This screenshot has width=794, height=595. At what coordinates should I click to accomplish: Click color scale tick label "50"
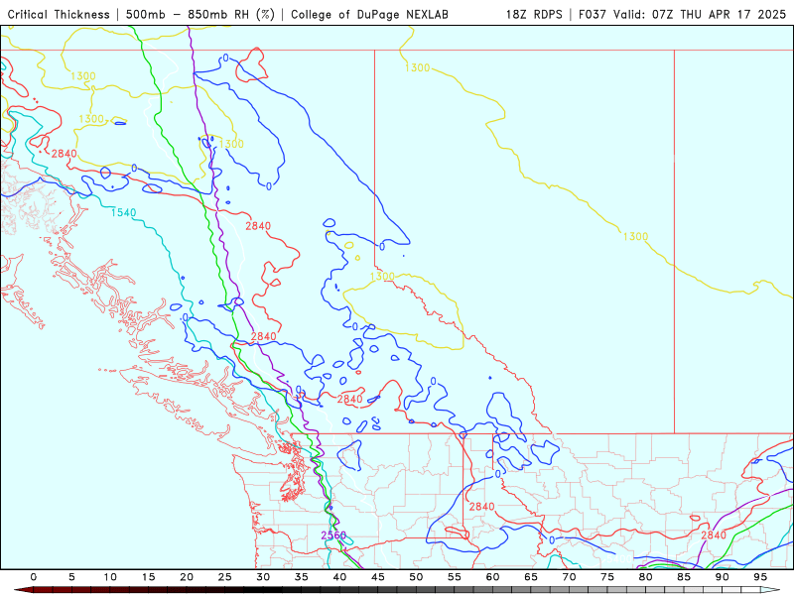(x=416, y=577)
